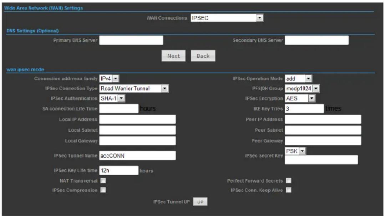Expand the IPSec Connection Type dropdown
This screenshot has height=216, width=385.
pyautogui.click(x=134, y=88)
